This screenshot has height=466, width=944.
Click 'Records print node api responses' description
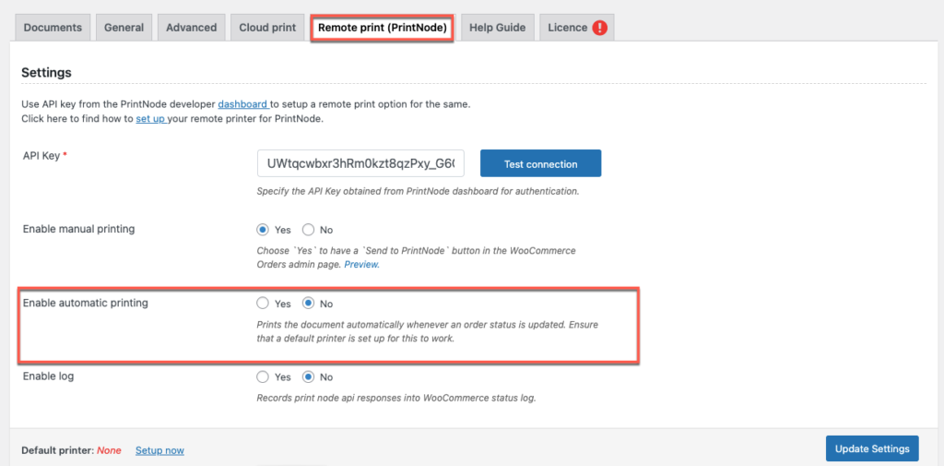point(395,398)
